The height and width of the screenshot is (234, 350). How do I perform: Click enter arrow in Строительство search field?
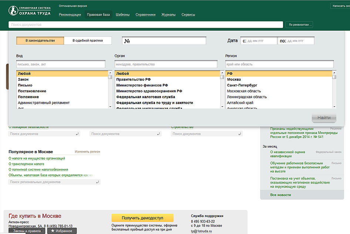tap(239, 134)
